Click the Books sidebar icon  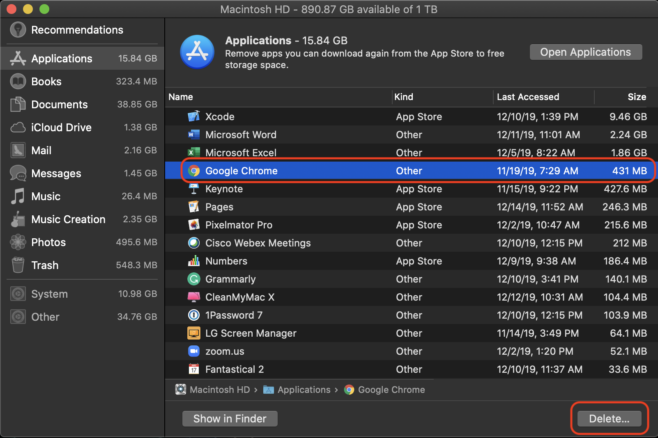(x=18, y=81)
